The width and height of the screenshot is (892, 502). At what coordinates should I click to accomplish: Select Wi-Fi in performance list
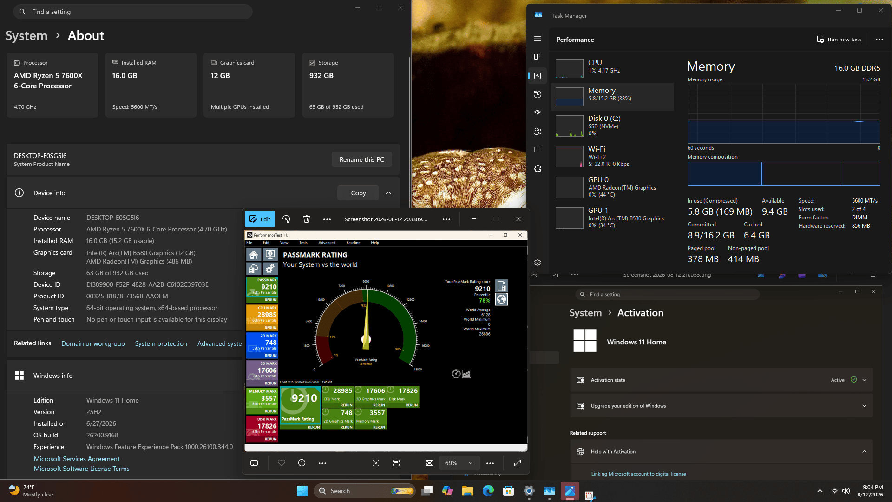pyautogui.click(x=612, y=156)
